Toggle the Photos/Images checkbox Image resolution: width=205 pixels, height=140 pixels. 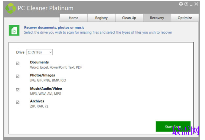pos(18,76)
